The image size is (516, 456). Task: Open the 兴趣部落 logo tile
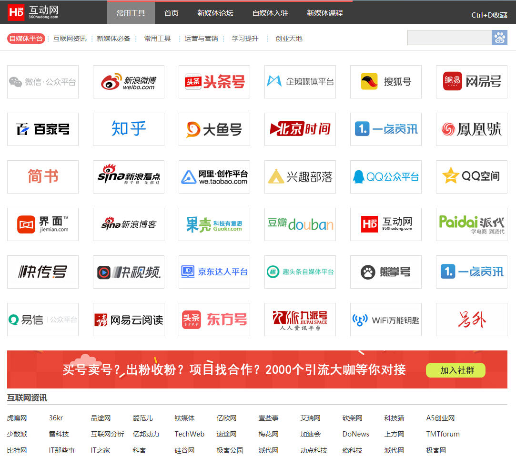click(x=300, y=177)
